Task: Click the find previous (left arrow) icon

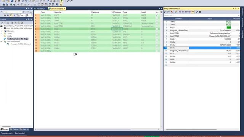Action: pyautogui.click(x=24, y=12)
